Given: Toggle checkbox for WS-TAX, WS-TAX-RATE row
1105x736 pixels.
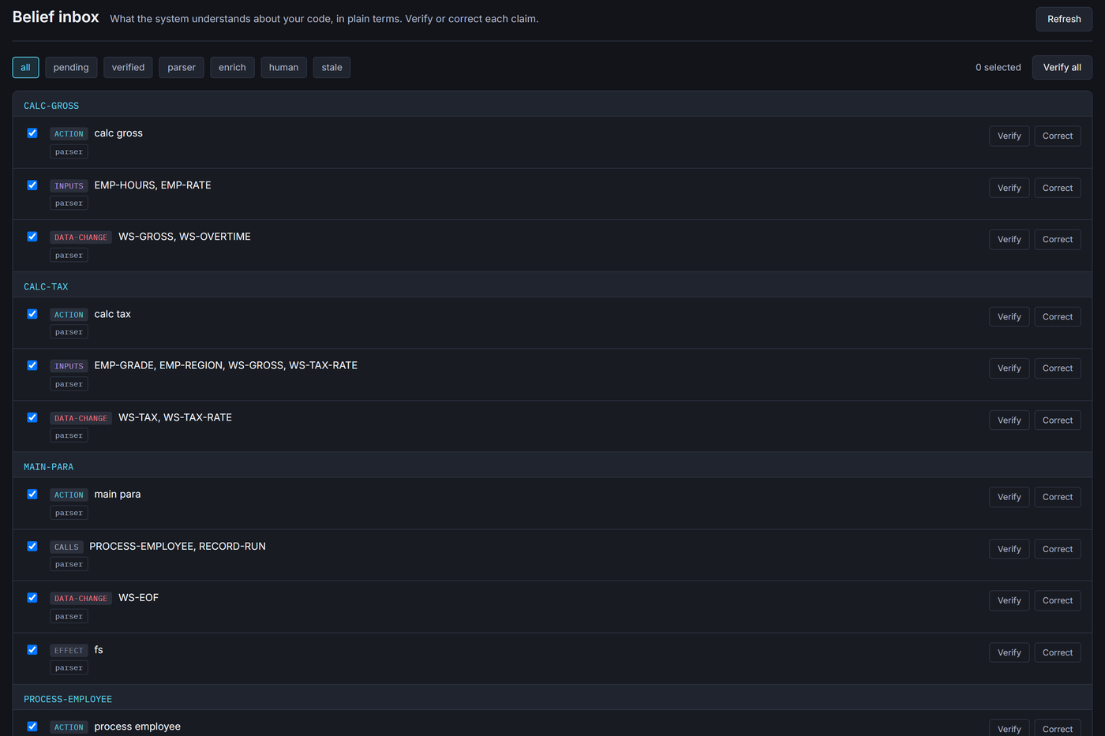Looking at the screenshot, I should click(x=32, y=417).
